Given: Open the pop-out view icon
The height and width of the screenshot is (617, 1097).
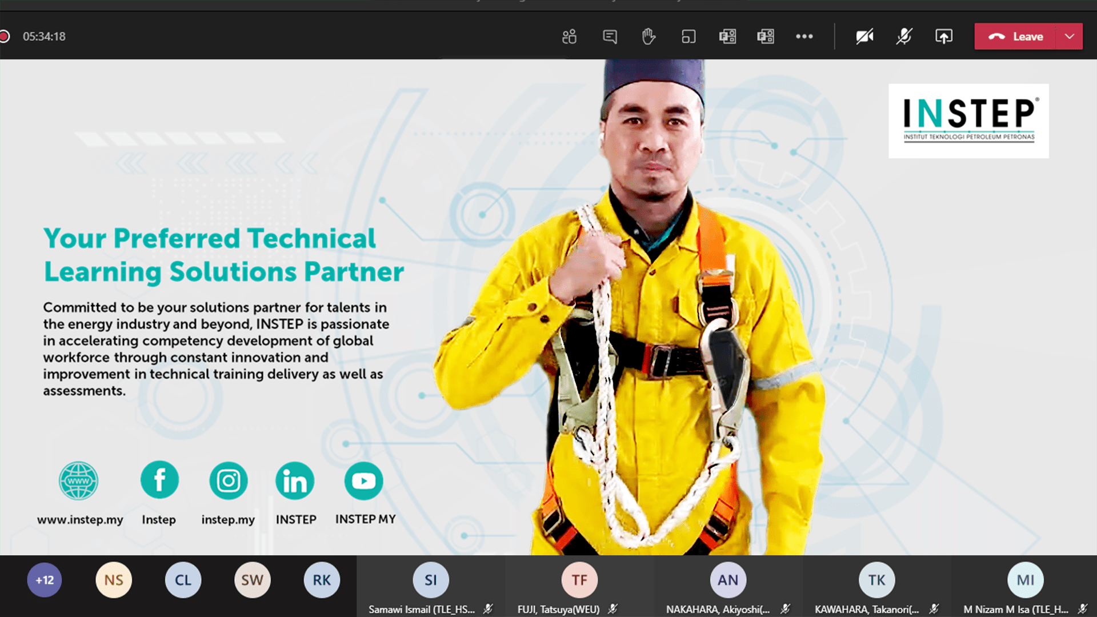Looking at the screenshot, I should coord(688,37).
